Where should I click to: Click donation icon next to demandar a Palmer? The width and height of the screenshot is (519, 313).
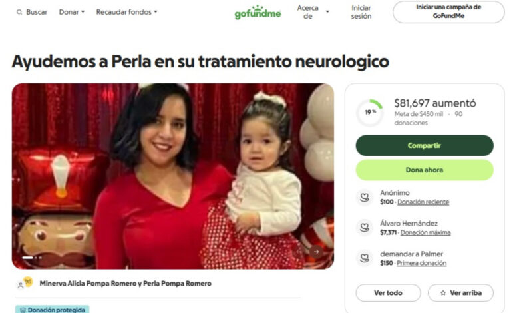[365, 258]
